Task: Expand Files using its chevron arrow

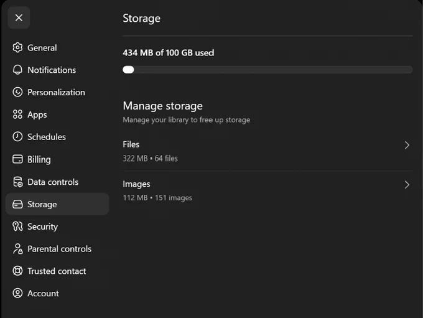Action: [407, 145]
